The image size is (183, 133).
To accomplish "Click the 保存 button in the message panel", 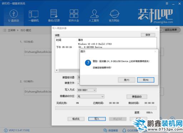I will pyautogui.click(x=148, y=35).
